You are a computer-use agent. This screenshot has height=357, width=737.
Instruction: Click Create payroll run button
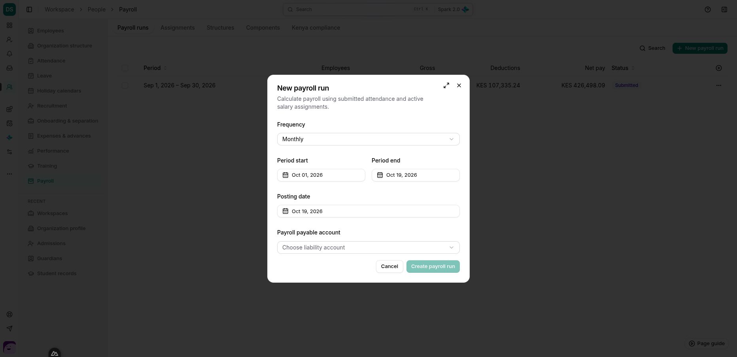pos(433,266)
